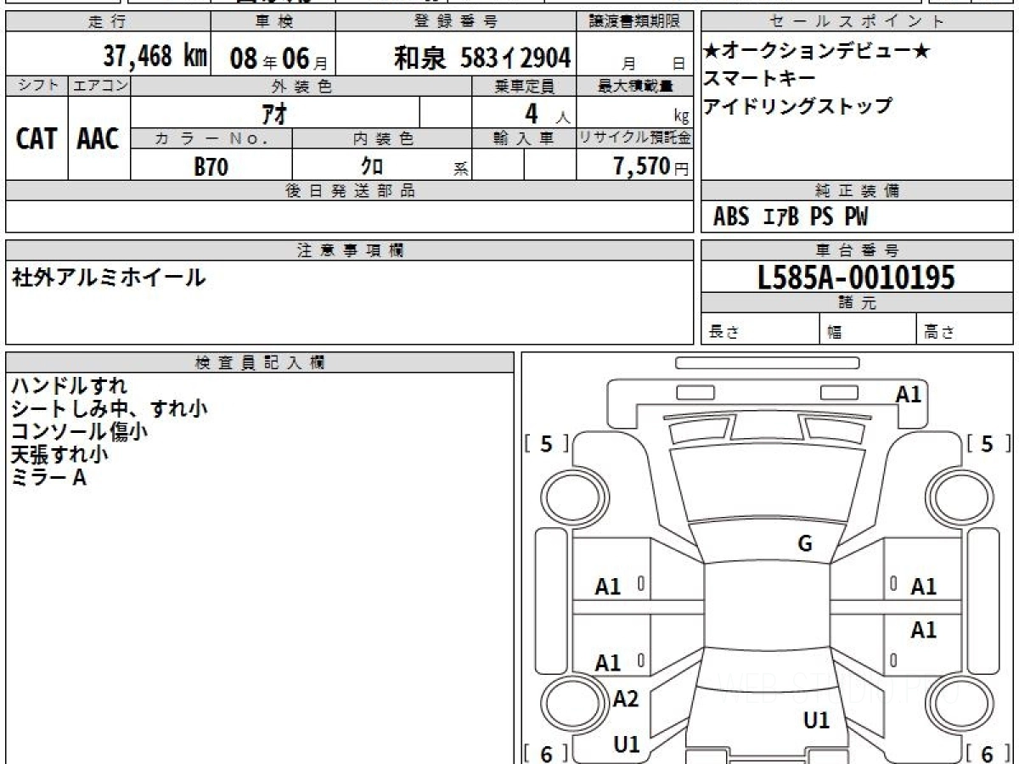Select the note 社外アルミホイール
Image resolution: width=1019 pixels, height=764 pixels.
[108, 278]
